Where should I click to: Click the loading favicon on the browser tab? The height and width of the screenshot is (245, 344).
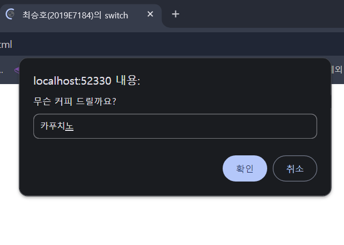tap(10, 14)
